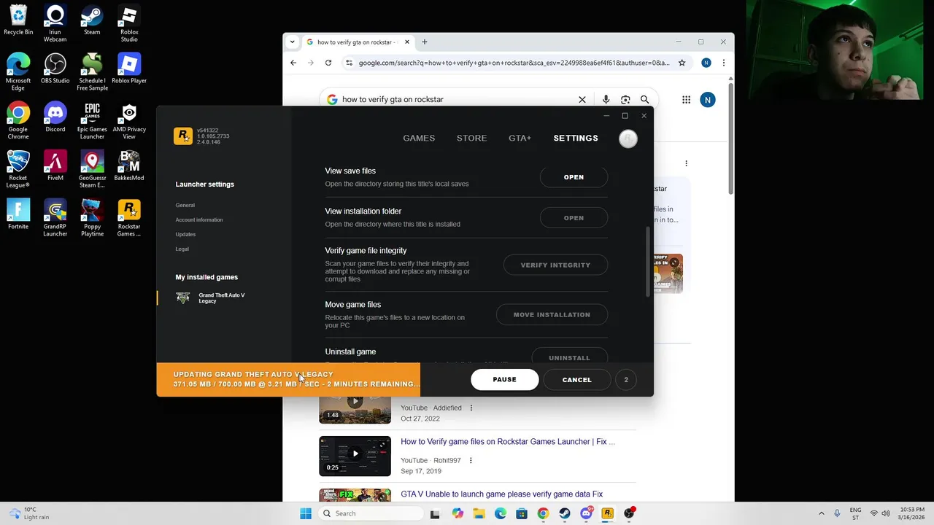Viewport: 934px width, 525px height.
Task: Open Steam desktop shortcut
Action: pos(92,20)
